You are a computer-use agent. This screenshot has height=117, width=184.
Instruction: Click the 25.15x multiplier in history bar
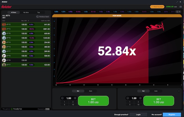click(x=93, y=12)
